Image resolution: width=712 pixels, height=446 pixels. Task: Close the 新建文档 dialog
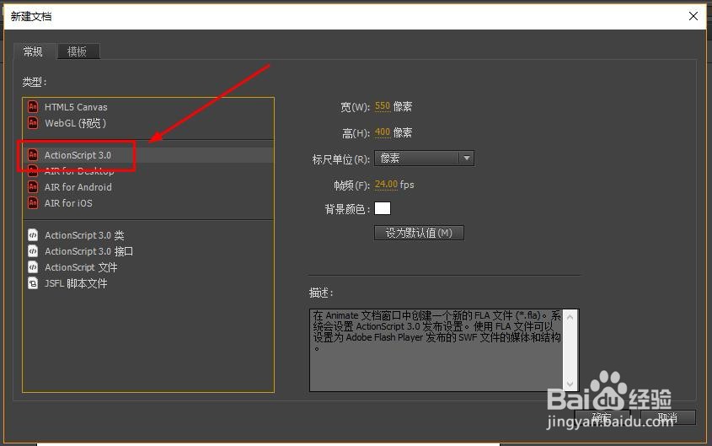tap(693, 16)
